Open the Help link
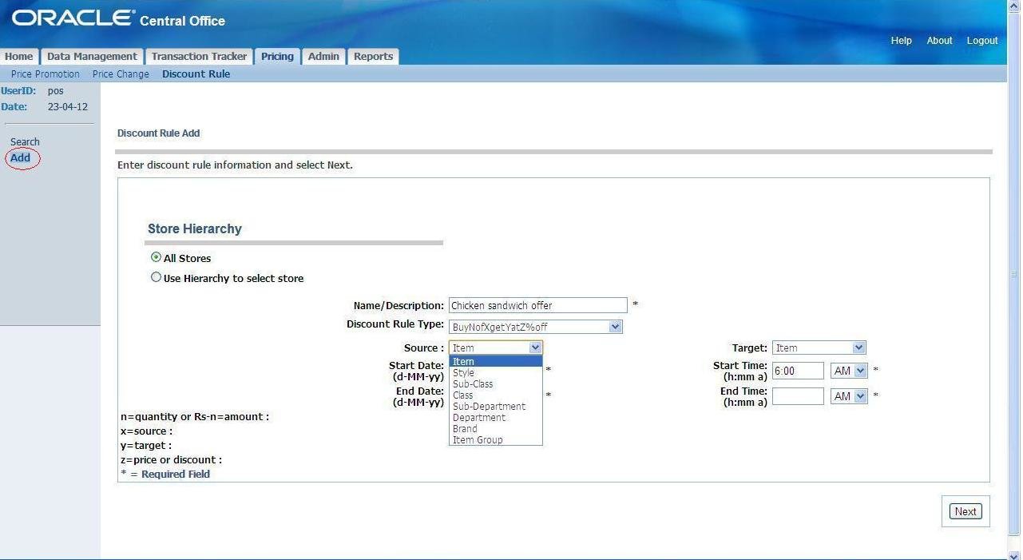Viewport: 1023px width, 560px height. pyautogui.click(x=901, y=41)
